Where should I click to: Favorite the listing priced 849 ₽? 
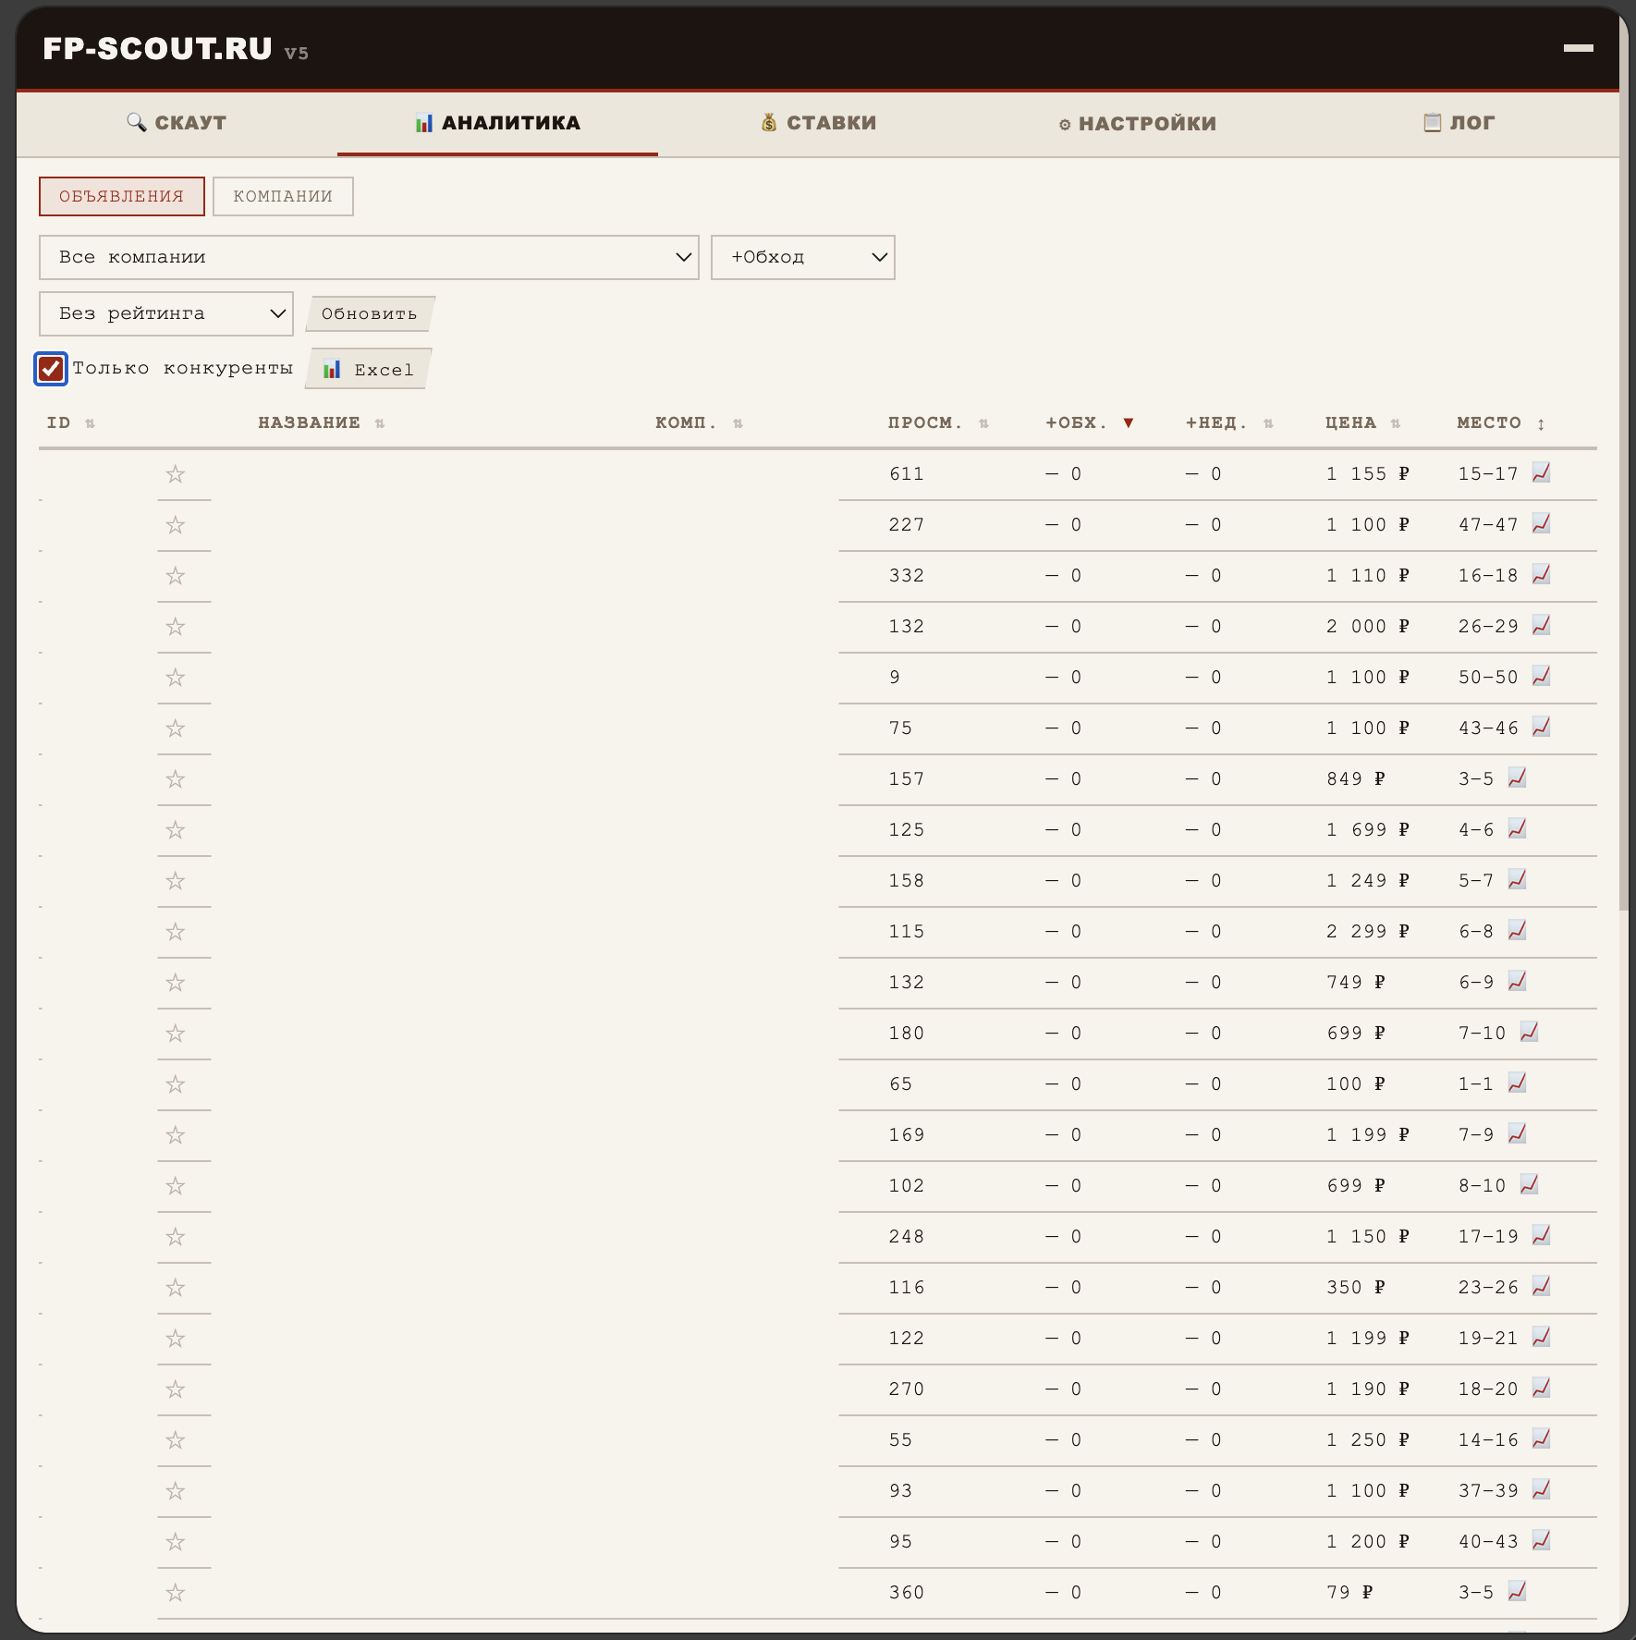pos(176,779)
